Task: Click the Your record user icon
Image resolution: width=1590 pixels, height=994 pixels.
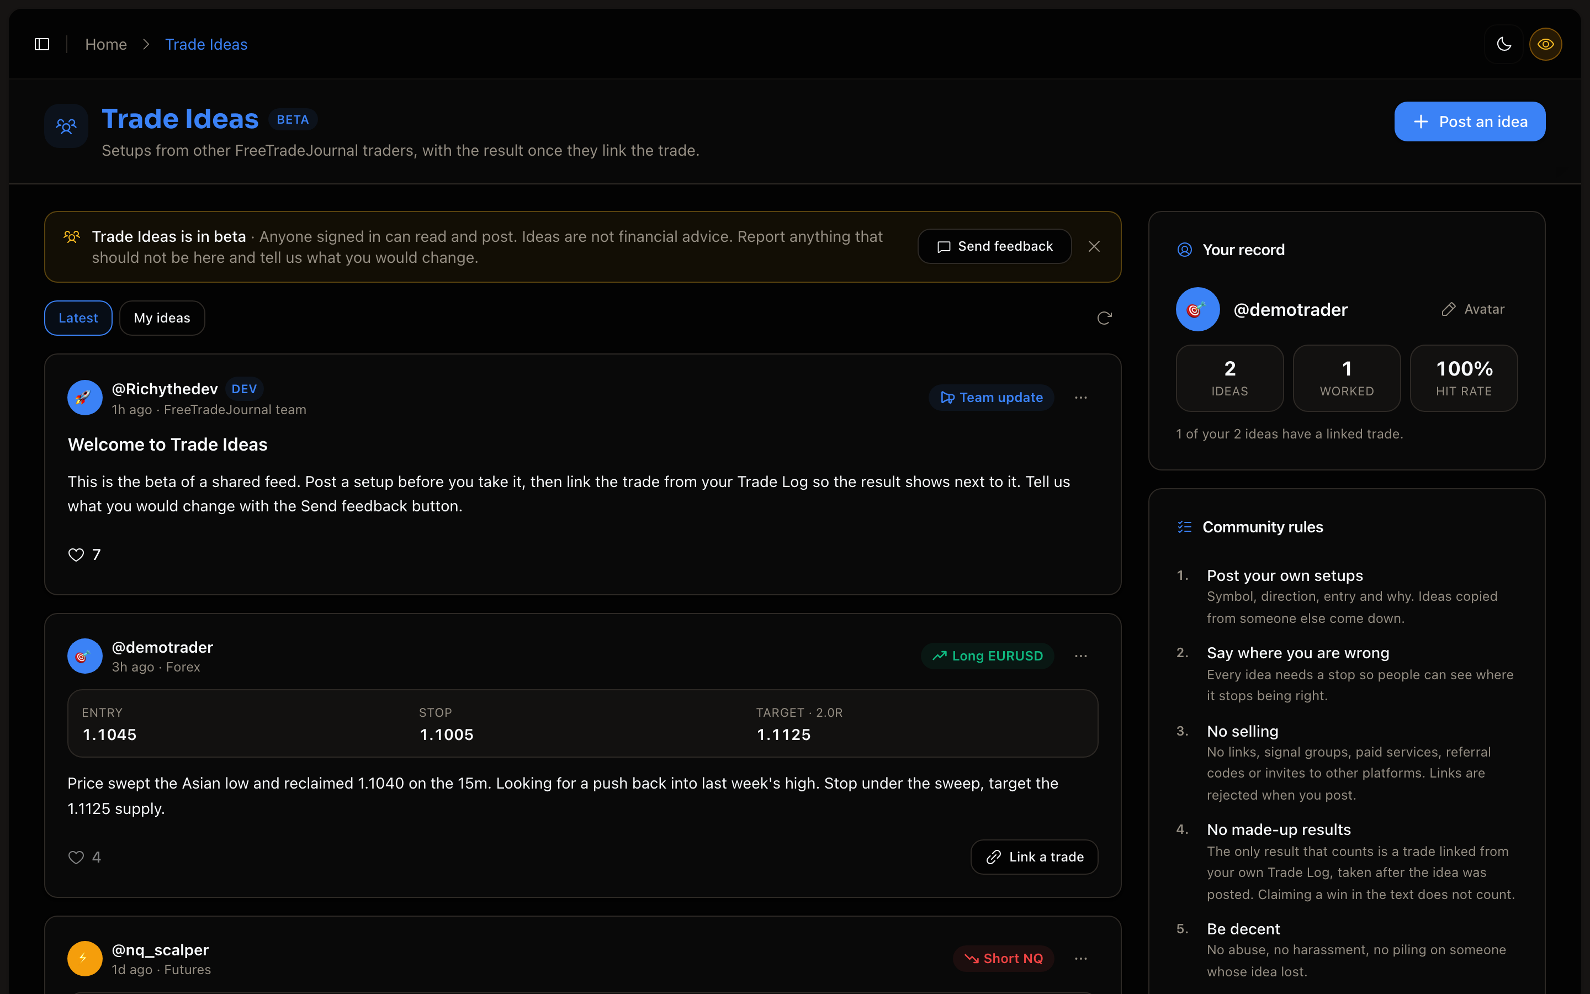Action: (x=1185, y=250)
